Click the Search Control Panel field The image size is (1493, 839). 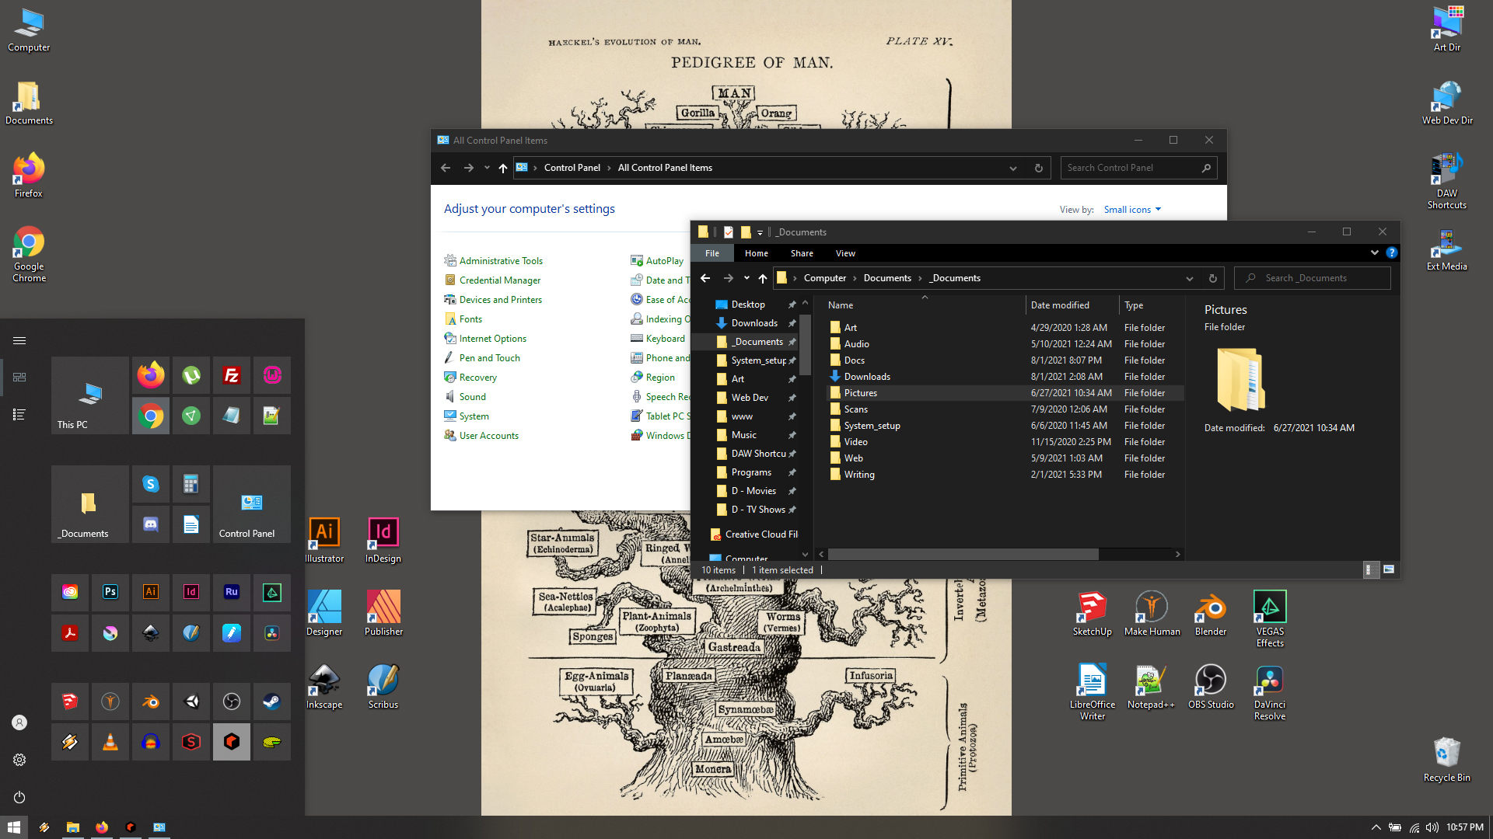(1138, 168)
